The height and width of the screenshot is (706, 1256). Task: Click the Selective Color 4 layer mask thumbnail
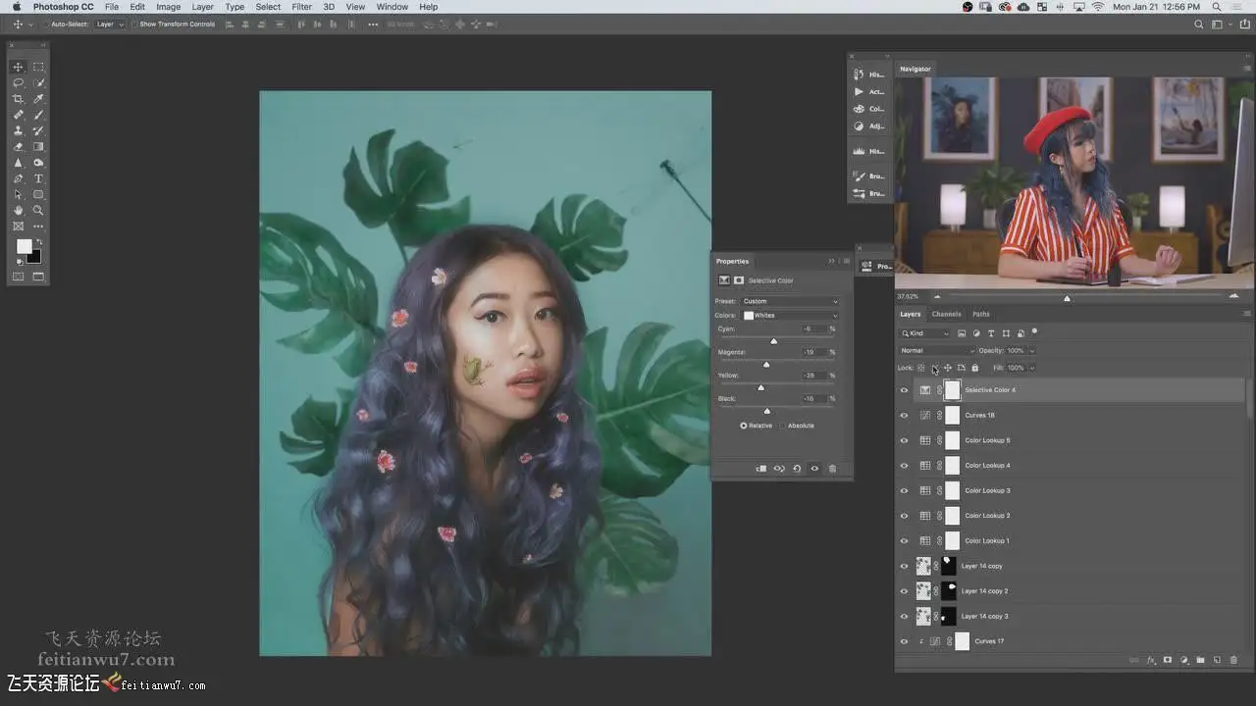(952, 390)
